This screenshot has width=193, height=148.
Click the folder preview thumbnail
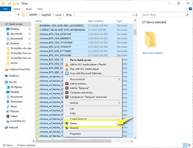click(x=151, y=40)
